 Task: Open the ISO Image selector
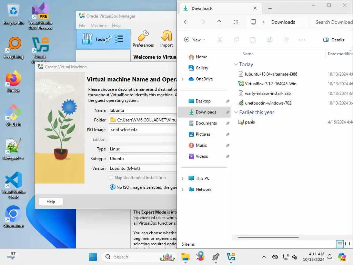143,130
